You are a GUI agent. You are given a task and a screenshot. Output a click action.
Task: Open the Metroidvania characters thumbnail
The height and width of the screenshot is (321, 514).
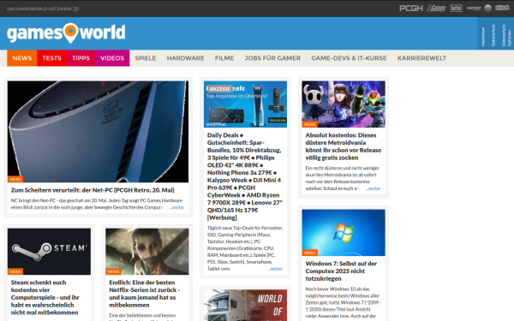pyautogui.click(x=344, y=104)
